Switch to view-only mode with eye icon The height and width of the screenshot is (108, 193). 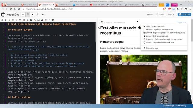23,14
